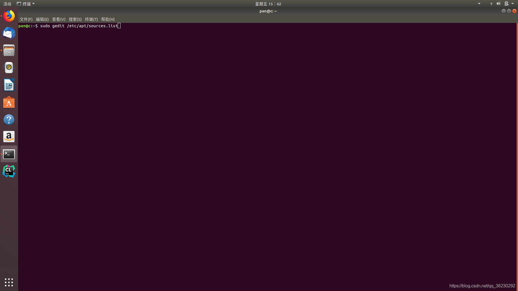
Task: Launch Rhythmbox music player
Action: (9, 68)
